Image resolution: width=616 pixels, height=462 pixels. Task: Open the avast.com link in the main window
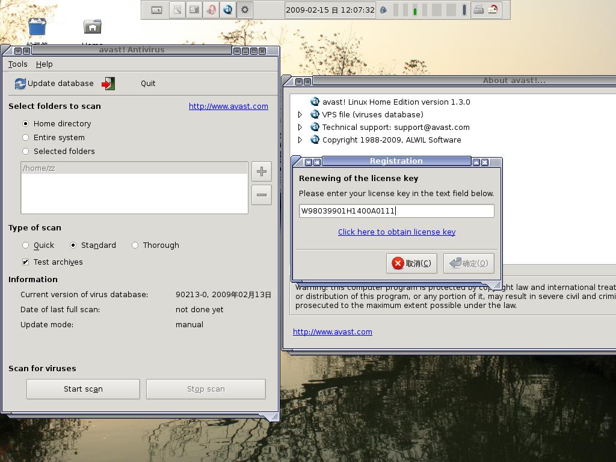tap(228, 106)
